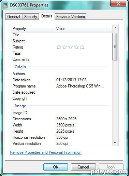Set rating to one star
This screenshot has width=129, height=176.
pos(59,47)
